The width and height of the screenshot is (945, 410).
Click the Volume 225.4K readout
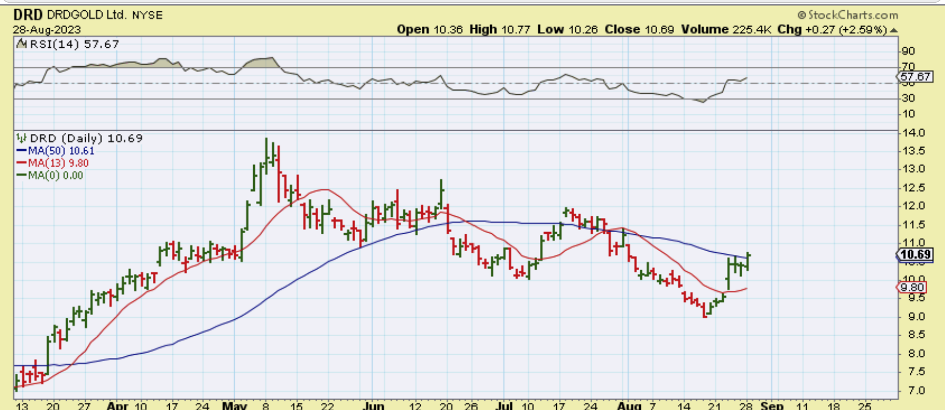tap(726, 29)
